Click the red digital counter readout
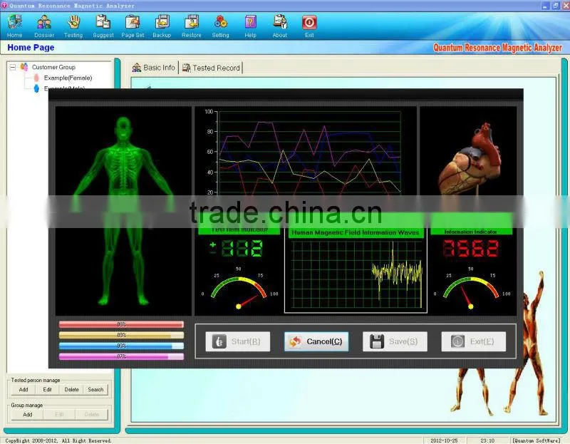570x444 pixels. point(471,249)
